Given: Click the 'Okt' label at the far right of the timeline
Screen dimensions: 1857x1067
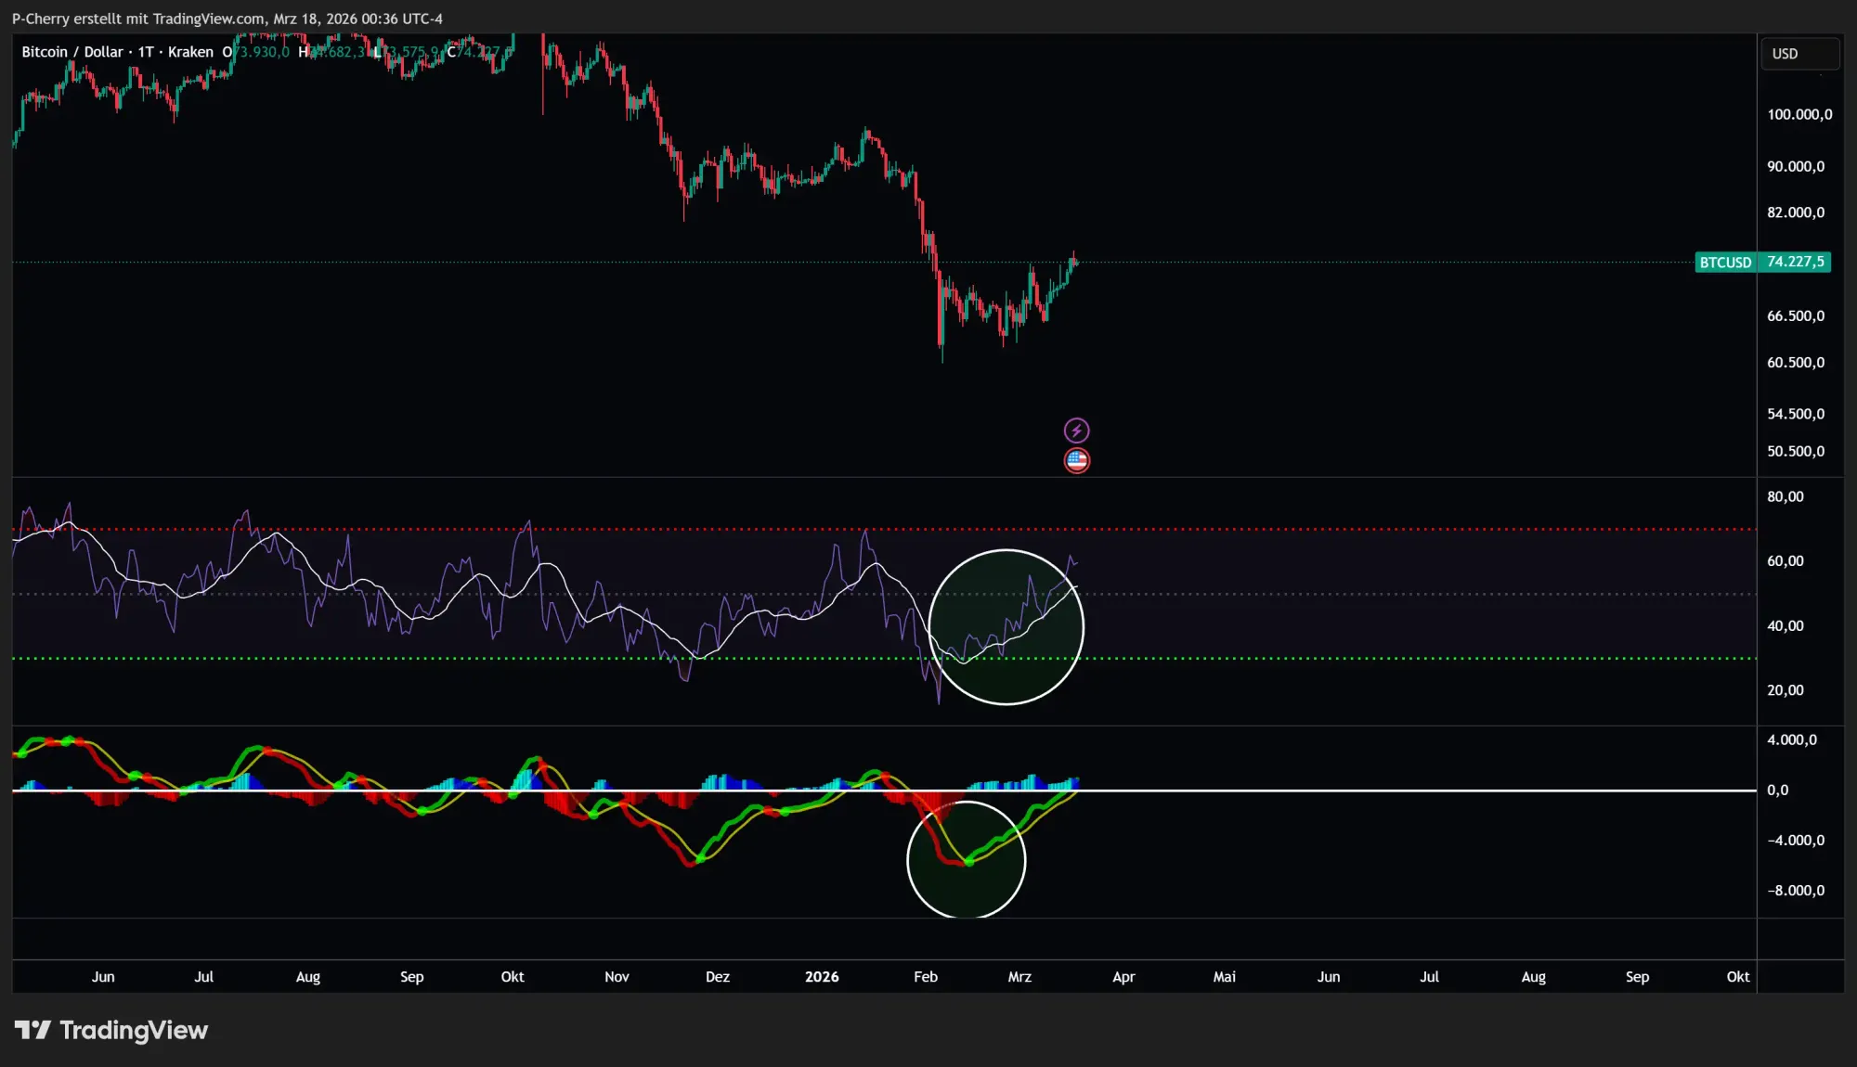Looking at the screenshot, I should tap(1737, 976).
